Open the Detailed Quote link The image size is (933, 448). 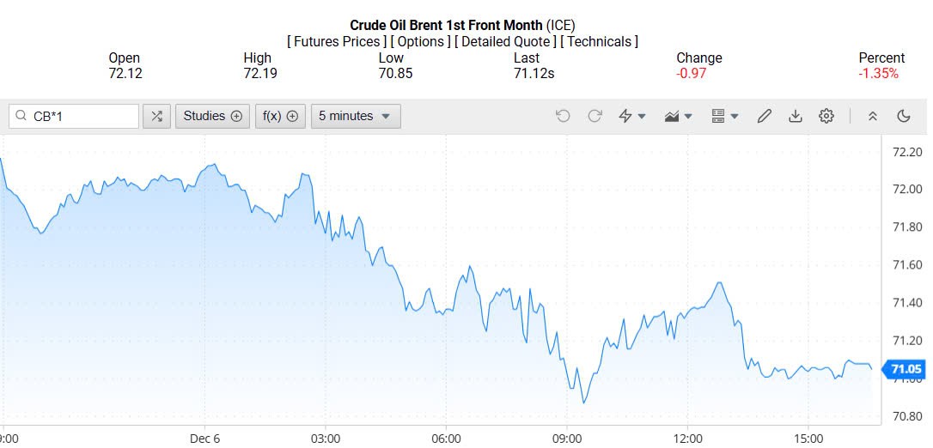tap(505, 41)
